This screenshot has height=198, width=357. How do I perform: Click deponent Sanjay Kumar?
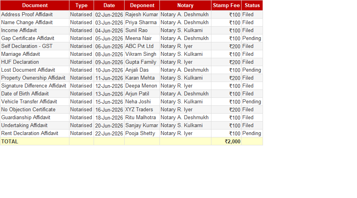coord(142,126)
